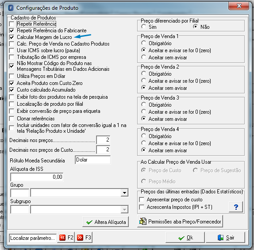The image size is (254, 250).
Task: Click the app icon in the title bar
Action: 11,8
